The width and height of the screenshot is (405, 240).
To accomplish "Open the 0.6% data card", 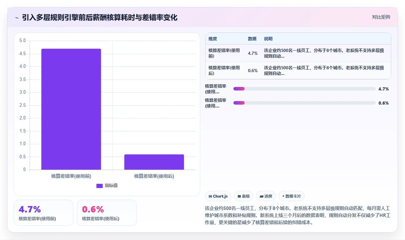I will 107,212.
